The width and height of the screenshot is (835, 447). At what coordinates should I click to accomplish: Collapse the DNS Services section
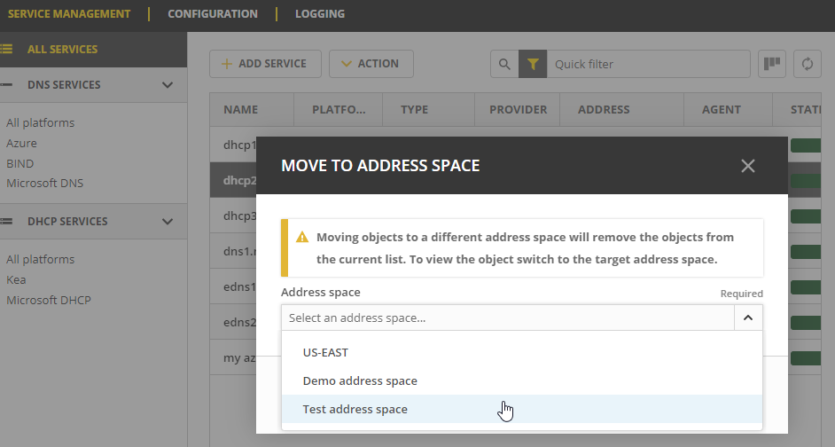[x=168, y=85]
